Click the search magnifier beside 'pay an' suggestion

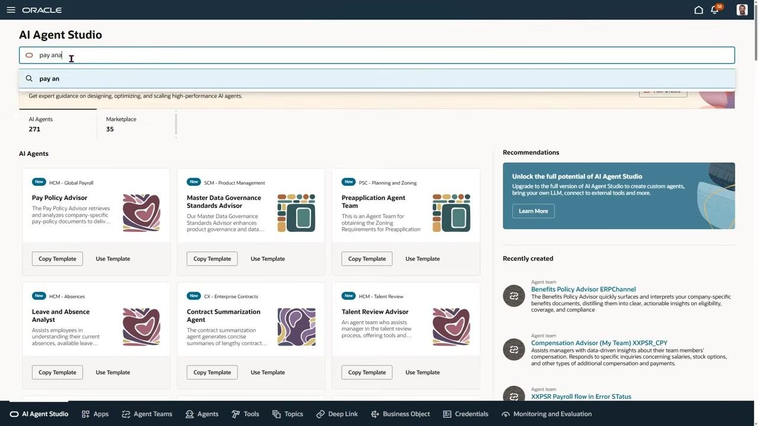(29, 79)
